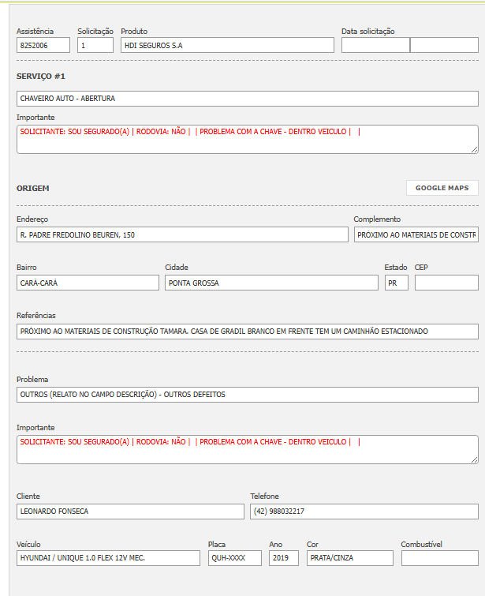This screenshot has height=596, width=485.
Task: Click the CHAVEIRO AUTO - ABERTURA service field
Action: point(247,99)
